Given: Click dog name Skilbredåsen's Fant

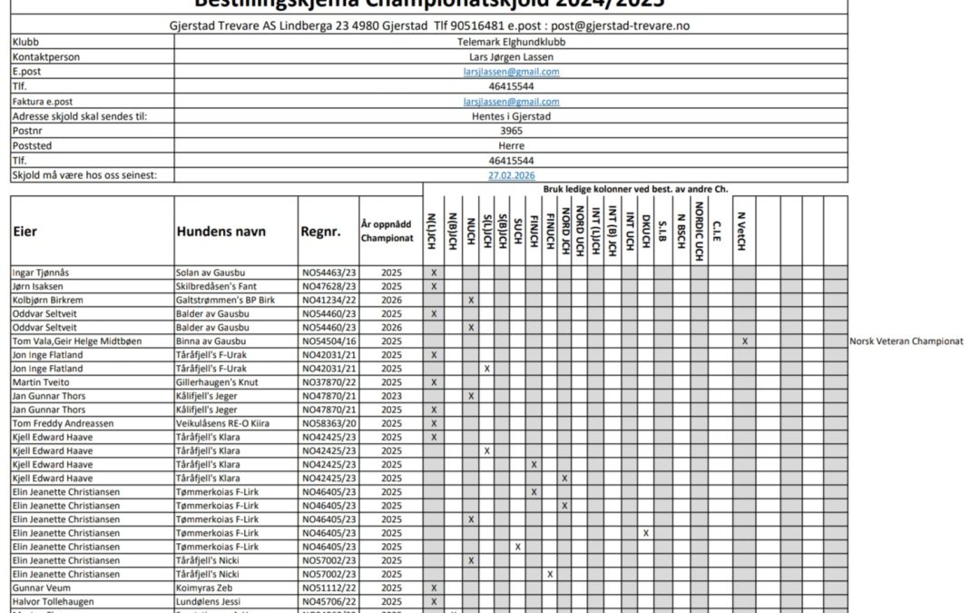Looking at the screenshot, I should (216, 286).
